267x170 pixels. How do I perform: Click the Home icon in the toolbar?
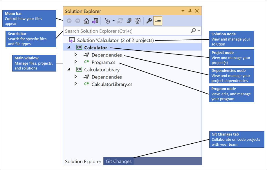pyautogui.click(x=86, y=21)
